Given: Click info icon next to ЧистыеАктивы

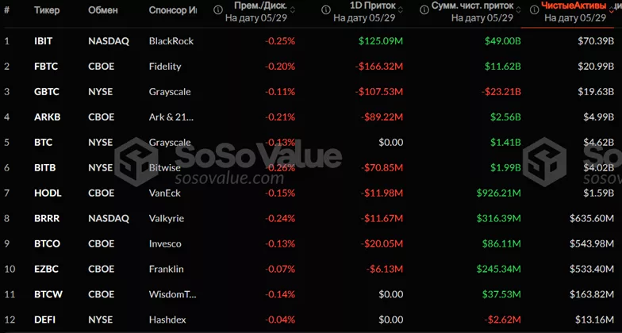Looking at the screenshot, I should click(x=532, y=10).
